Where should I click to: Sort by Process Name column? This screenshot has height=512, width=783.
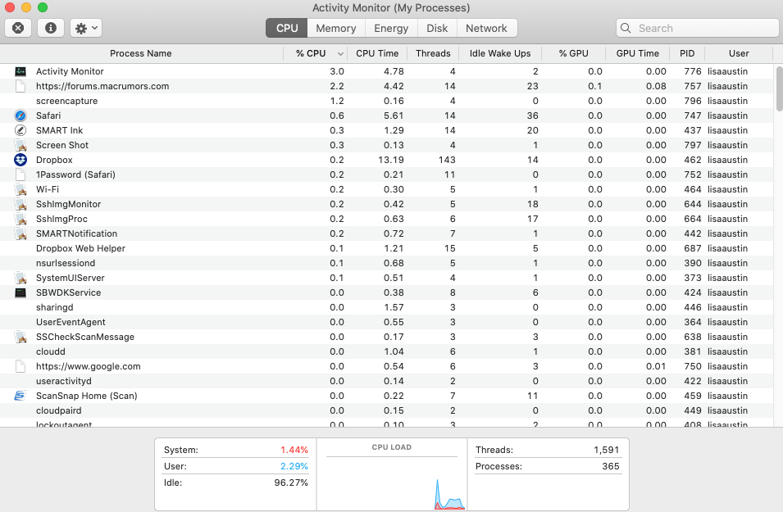coord(141,53)
